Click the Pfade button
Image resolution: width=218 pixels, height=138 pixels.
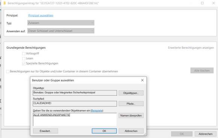[x=131, y=103]
